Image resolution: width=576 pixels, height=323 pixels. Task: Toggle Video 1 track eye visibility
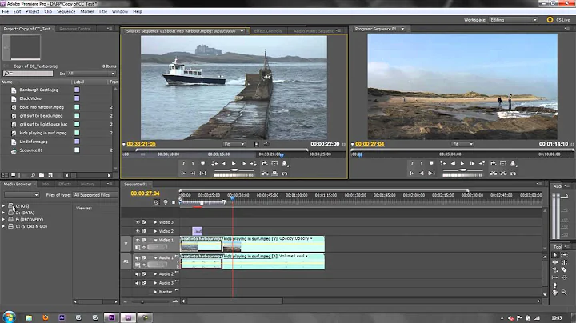(x=138, y=240)
